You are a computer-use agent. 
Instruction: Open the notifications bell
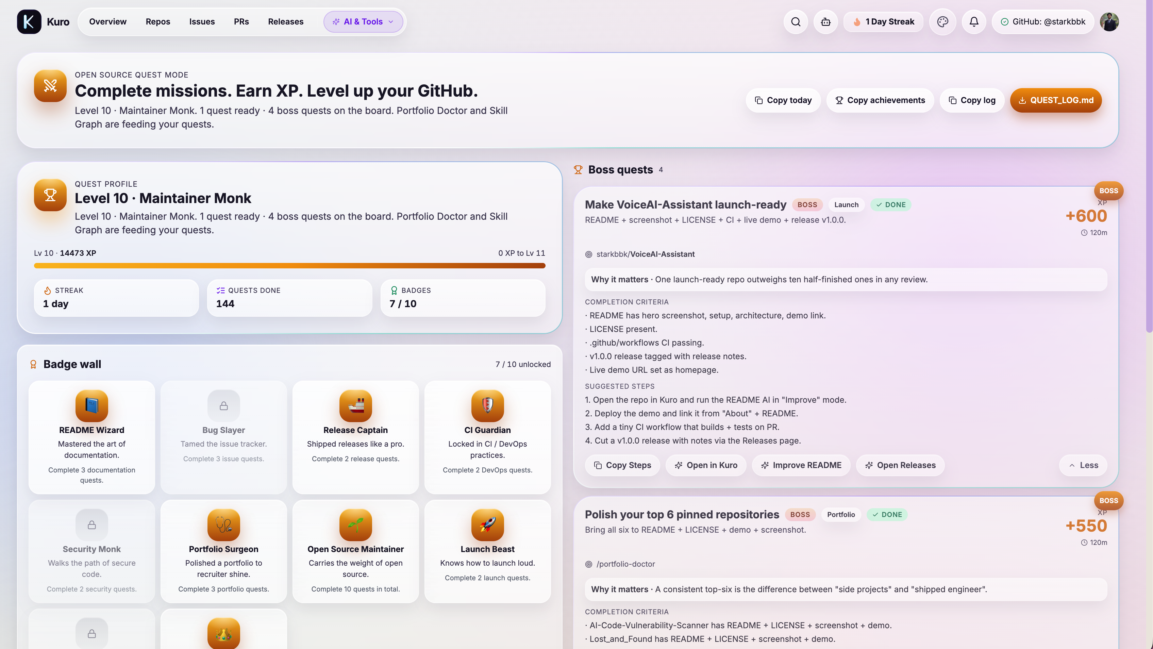pos(974,21)
